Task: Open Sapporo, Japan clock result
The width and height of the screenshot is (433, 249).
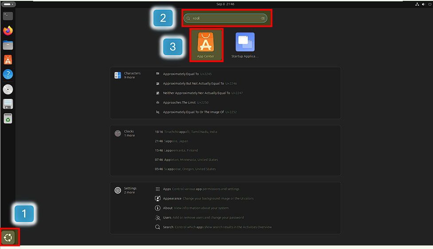Action: click(x=171, y=141)
